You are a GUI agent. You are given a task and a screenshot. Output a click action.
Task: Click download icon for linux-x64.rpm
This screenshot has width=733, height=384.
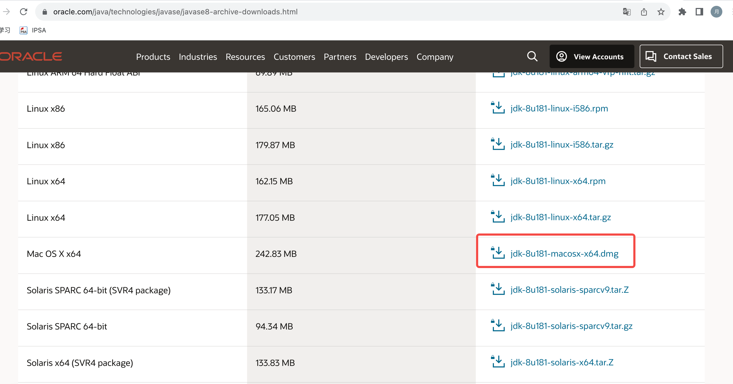click(x=498, y=180)
